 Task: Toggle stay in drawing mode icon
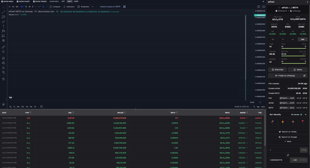3,63
